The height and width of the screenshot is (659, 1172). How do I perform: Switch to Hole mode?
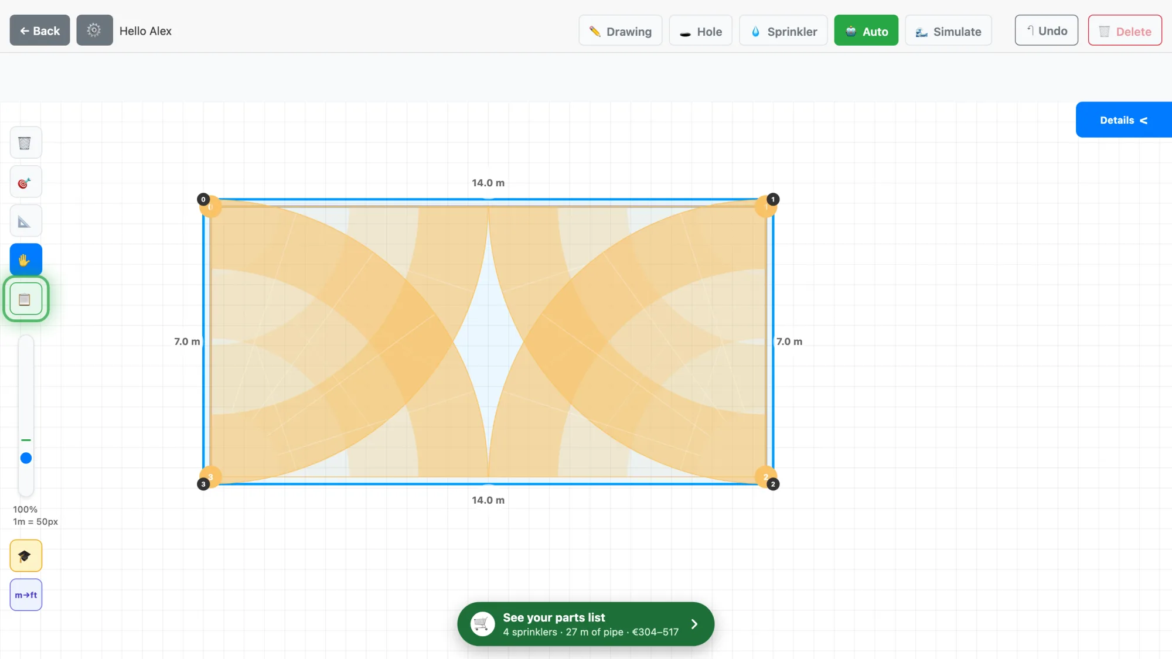(701, 30)
